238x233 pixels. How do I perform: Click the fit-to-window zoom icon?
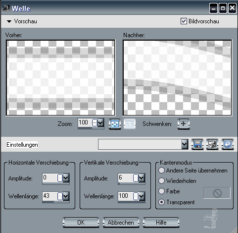pyautogui.click(x=115, y=124)
